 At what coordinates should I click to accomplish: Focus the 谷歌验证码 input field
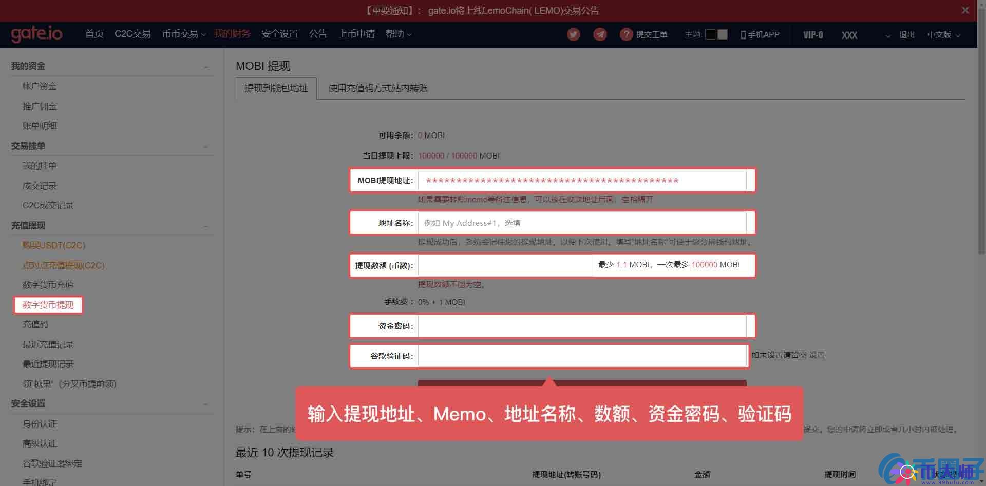[x=582, y=356]
